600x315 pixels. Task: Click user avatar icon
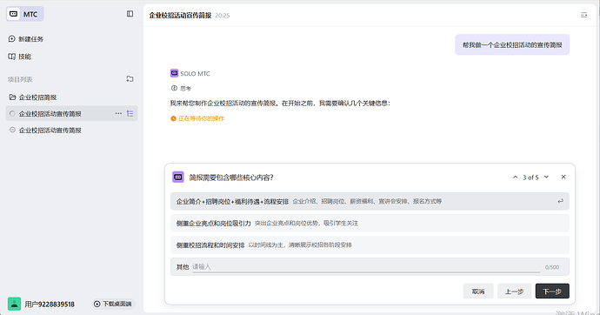(x=15, y=304)
